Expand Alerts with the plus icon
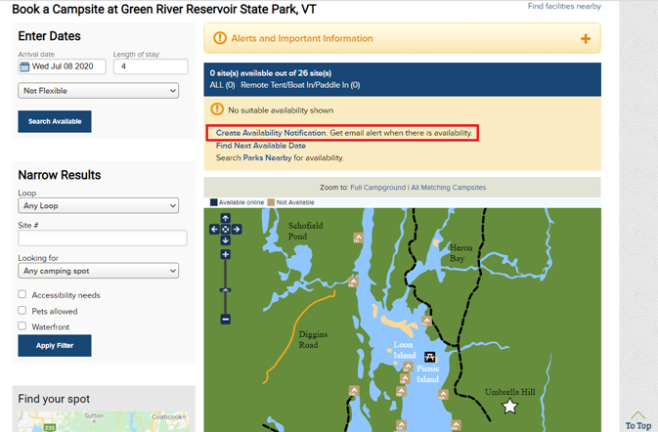The width and height of the screenshot is (658, 432). coord(586,38)
